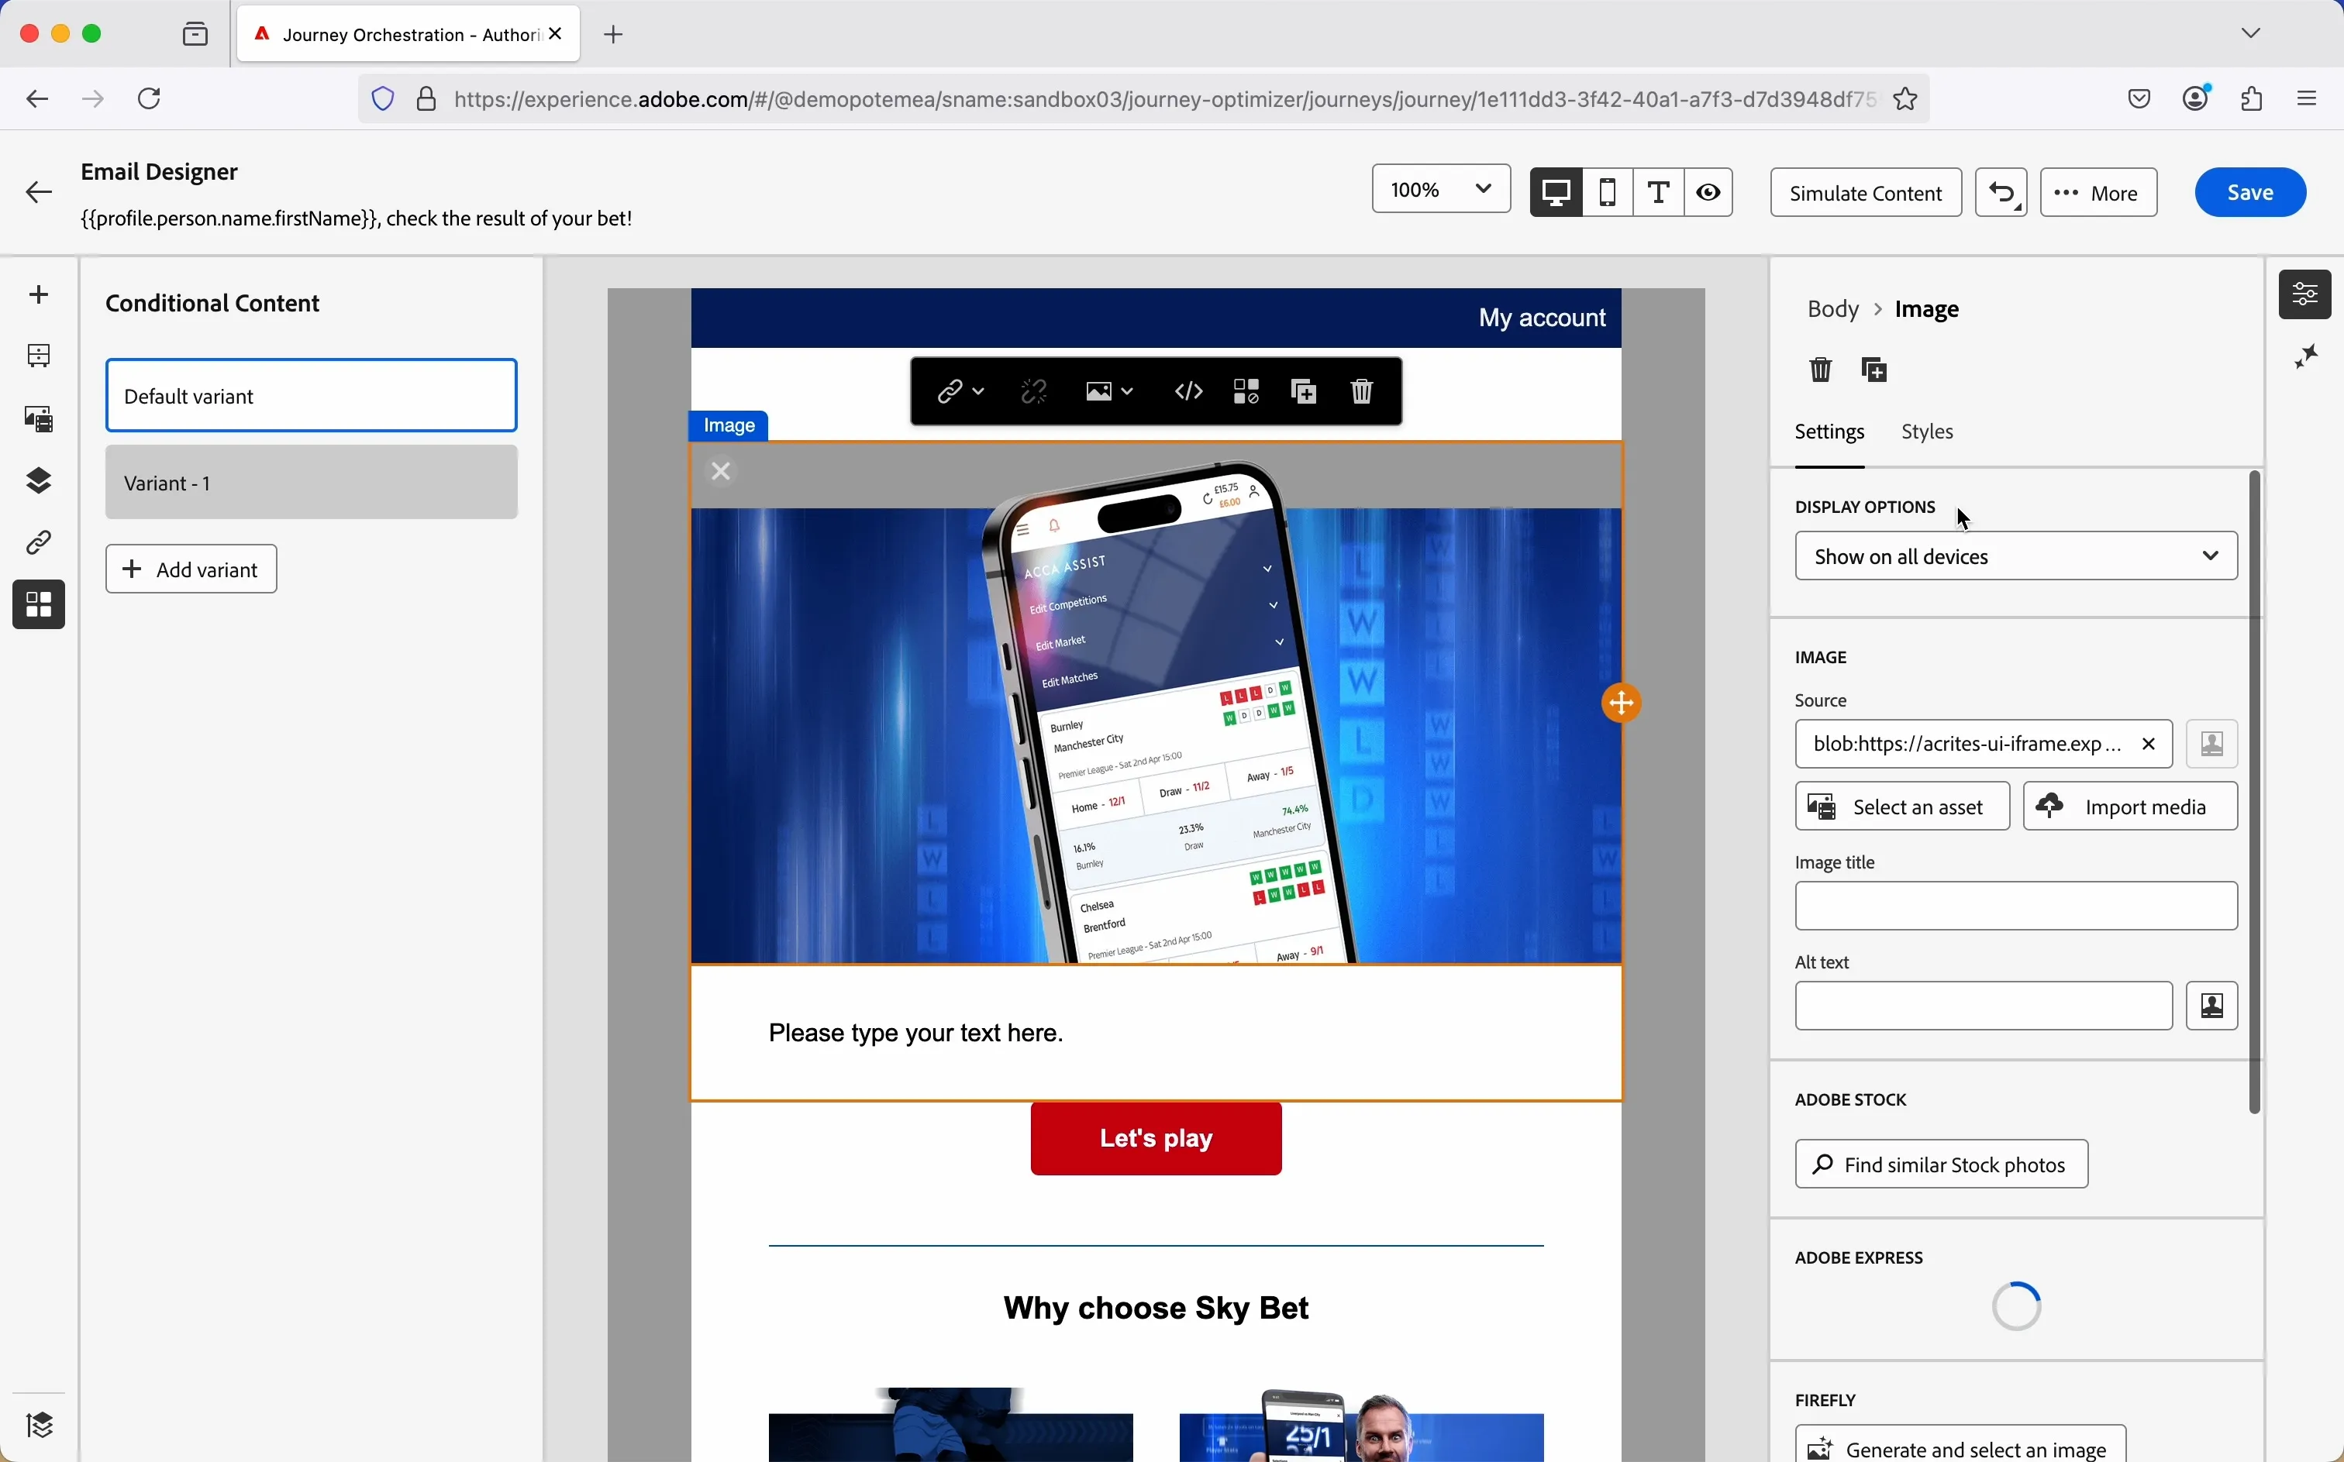Click the settings panel vertical scrollbar
Screen dimensions: 2344x1462
click(x=2255, y=792)
